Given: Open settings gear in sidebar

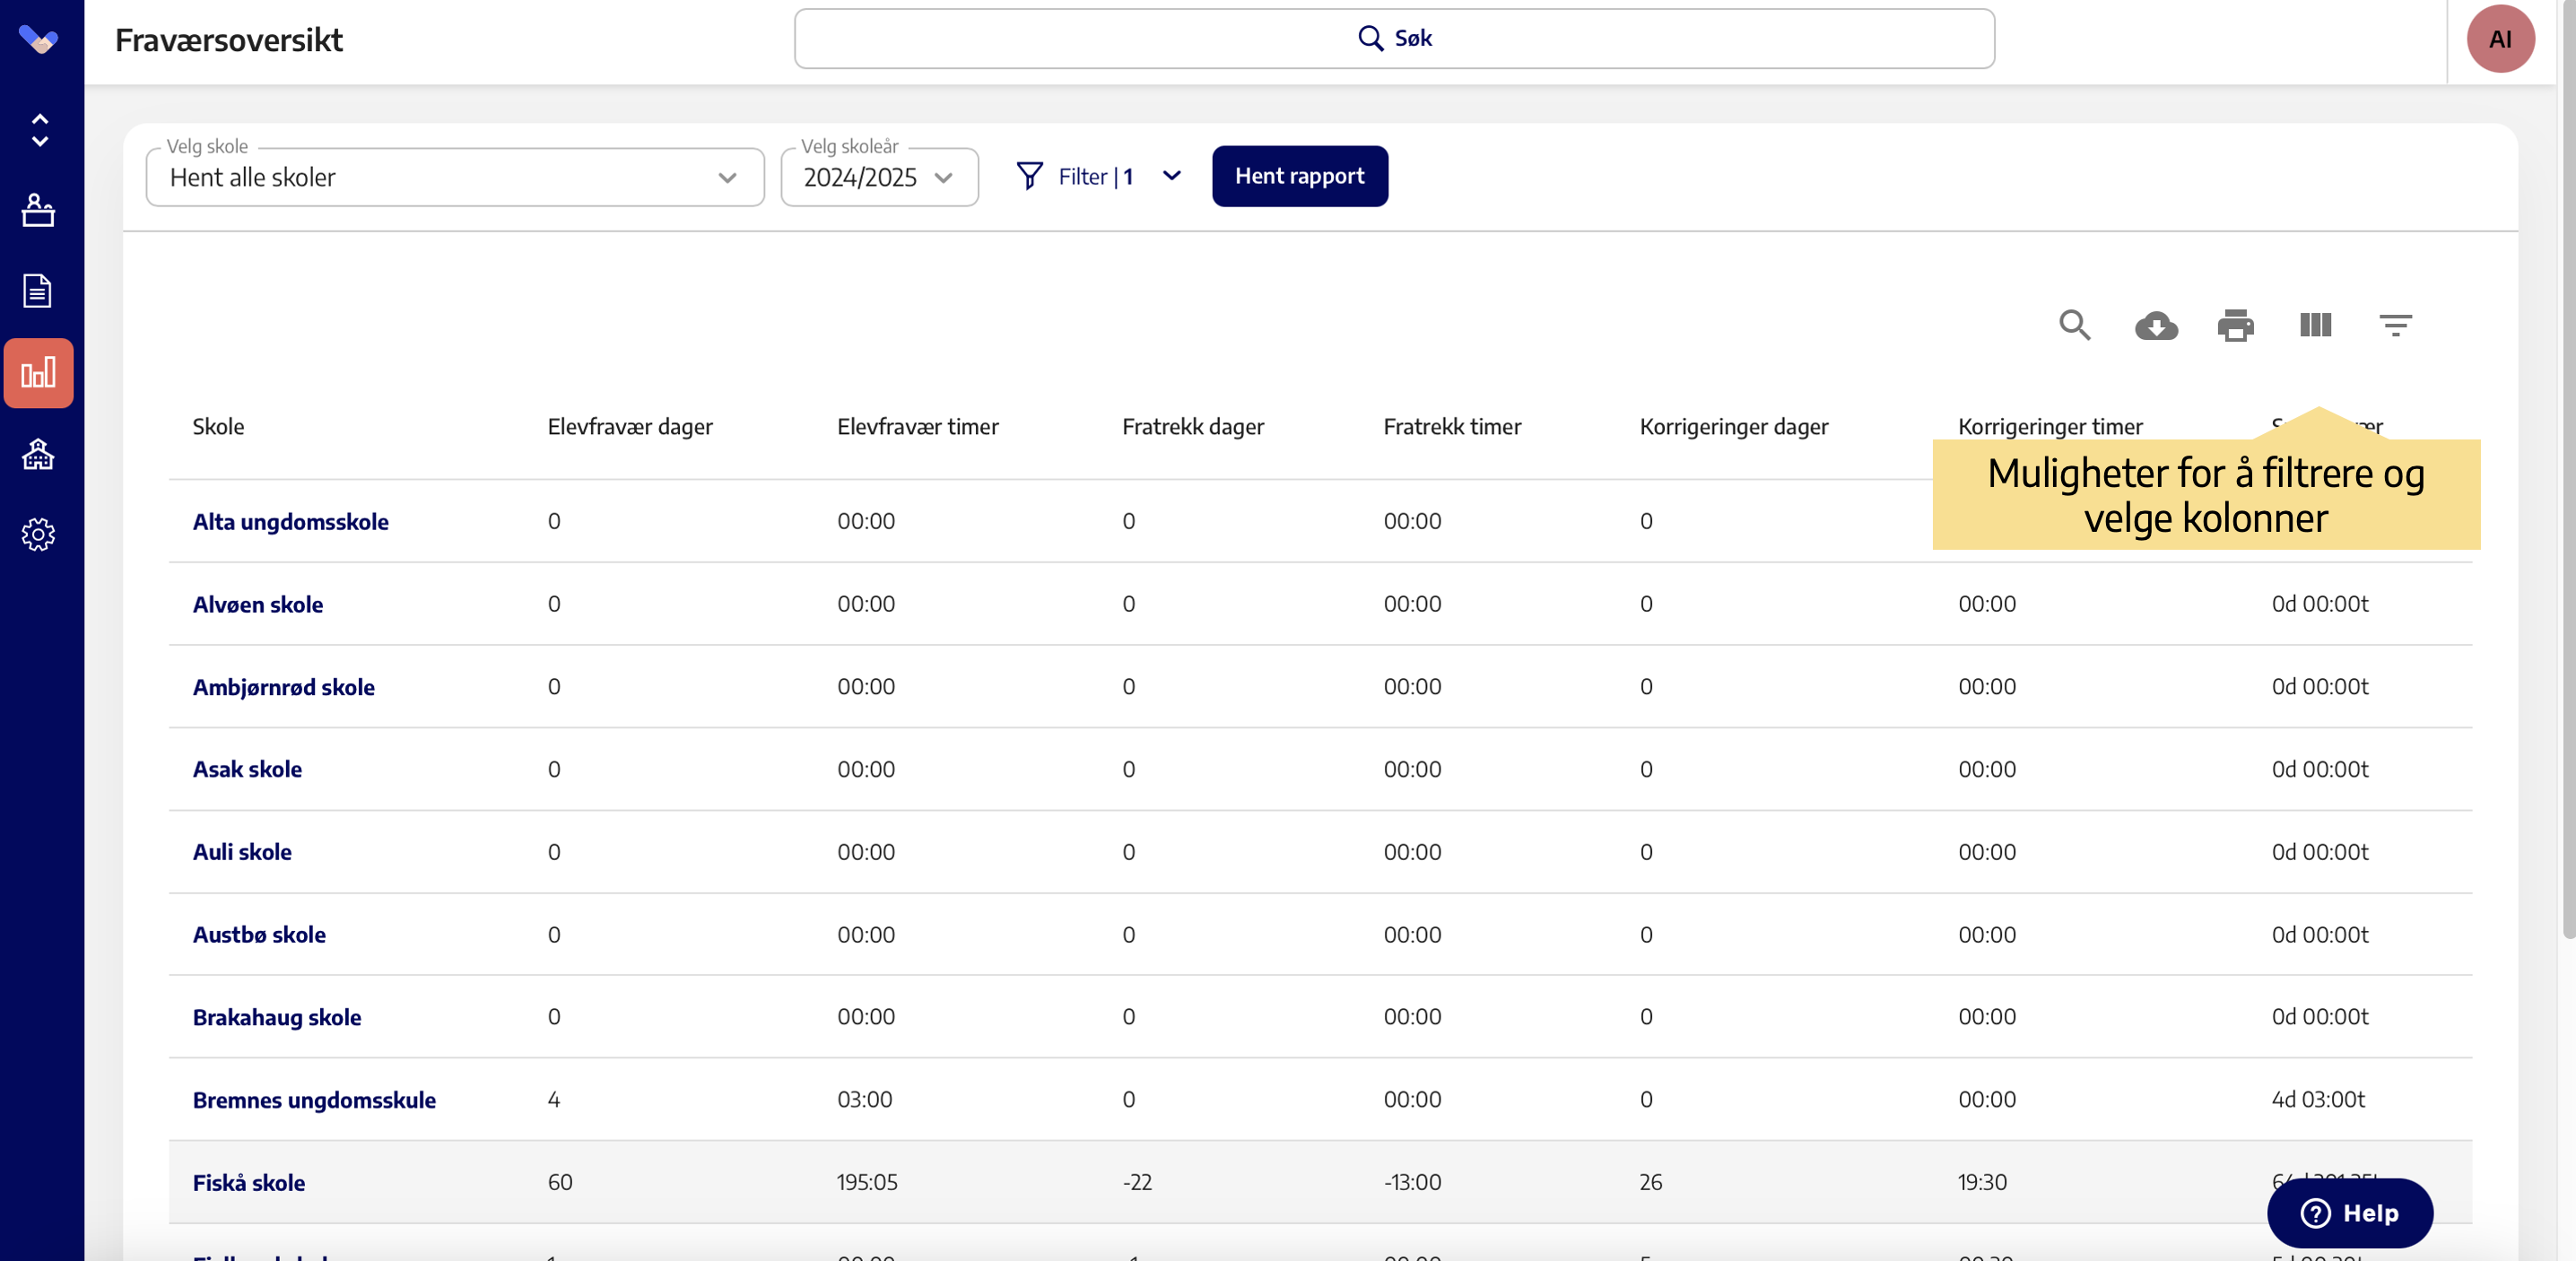Looking at the screenshot, I should click(x=38, y=535).
